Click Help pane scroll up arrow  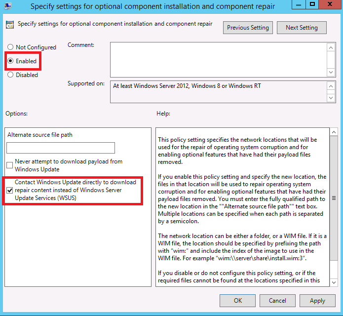point(334,132)
